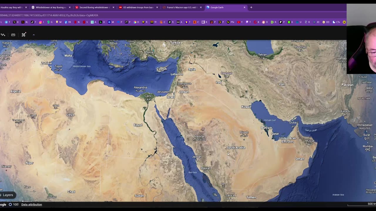Click the Iran country label
This screenshot has height=211, width=376.
coord(282,84)
